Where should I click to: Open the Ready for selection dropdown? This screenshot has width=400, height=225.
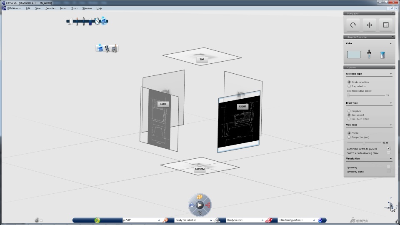(211, 220)
